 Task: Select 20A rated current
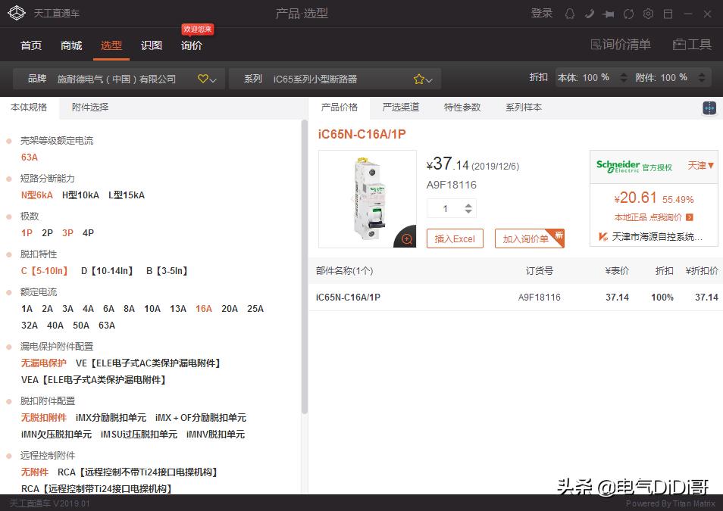click(230, 309)
